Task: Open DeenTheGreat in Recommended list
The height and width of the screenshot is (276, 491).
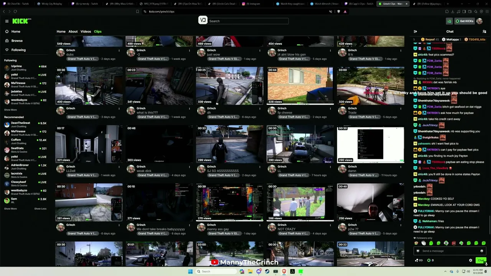Action: (25, 125)
